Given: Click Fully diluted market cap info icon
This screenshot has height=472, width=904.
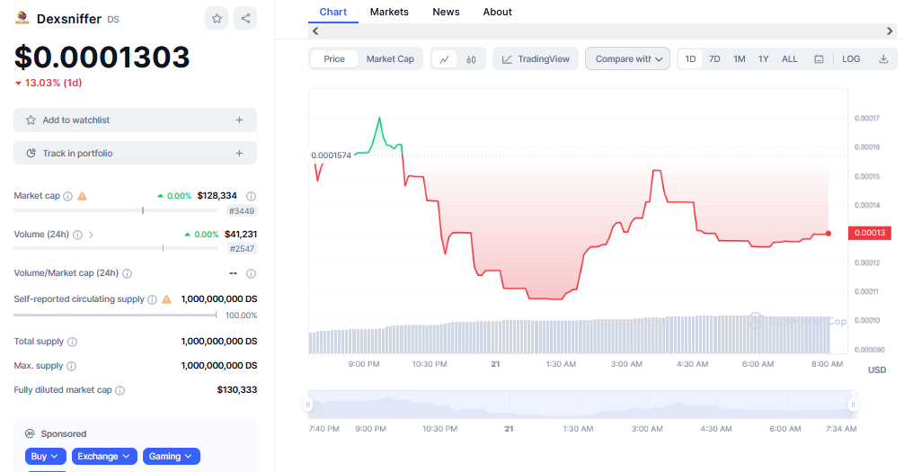Looking at the screenshot, I should [120, 390].
